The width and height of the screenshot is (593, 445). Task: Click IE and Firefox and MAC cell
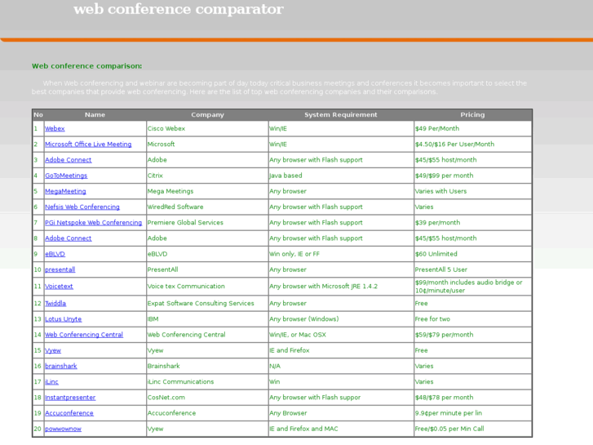[x=341, y=429]
